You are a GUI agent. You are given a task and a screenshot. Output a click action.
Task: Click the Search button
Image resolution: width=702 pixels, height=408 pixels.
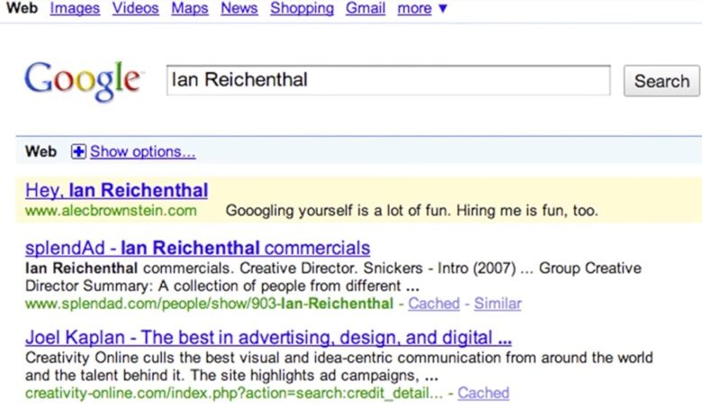(x=661, y=81)
